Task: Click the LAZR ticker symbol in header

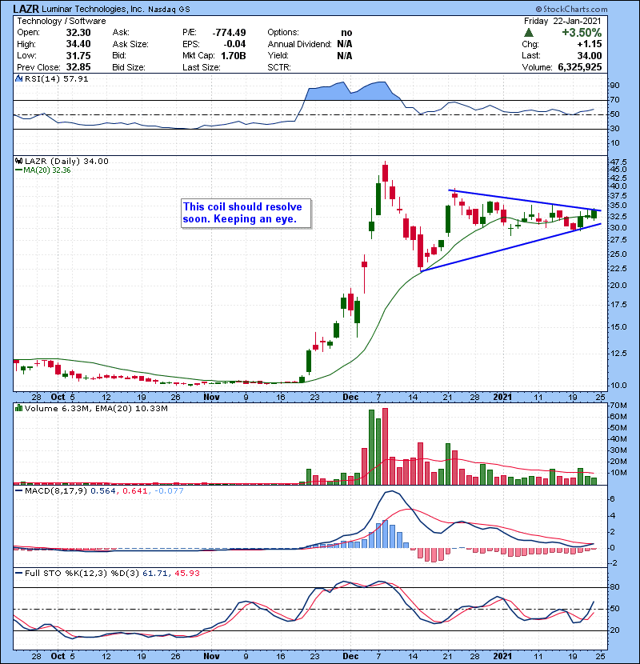Action: point(26,9)
